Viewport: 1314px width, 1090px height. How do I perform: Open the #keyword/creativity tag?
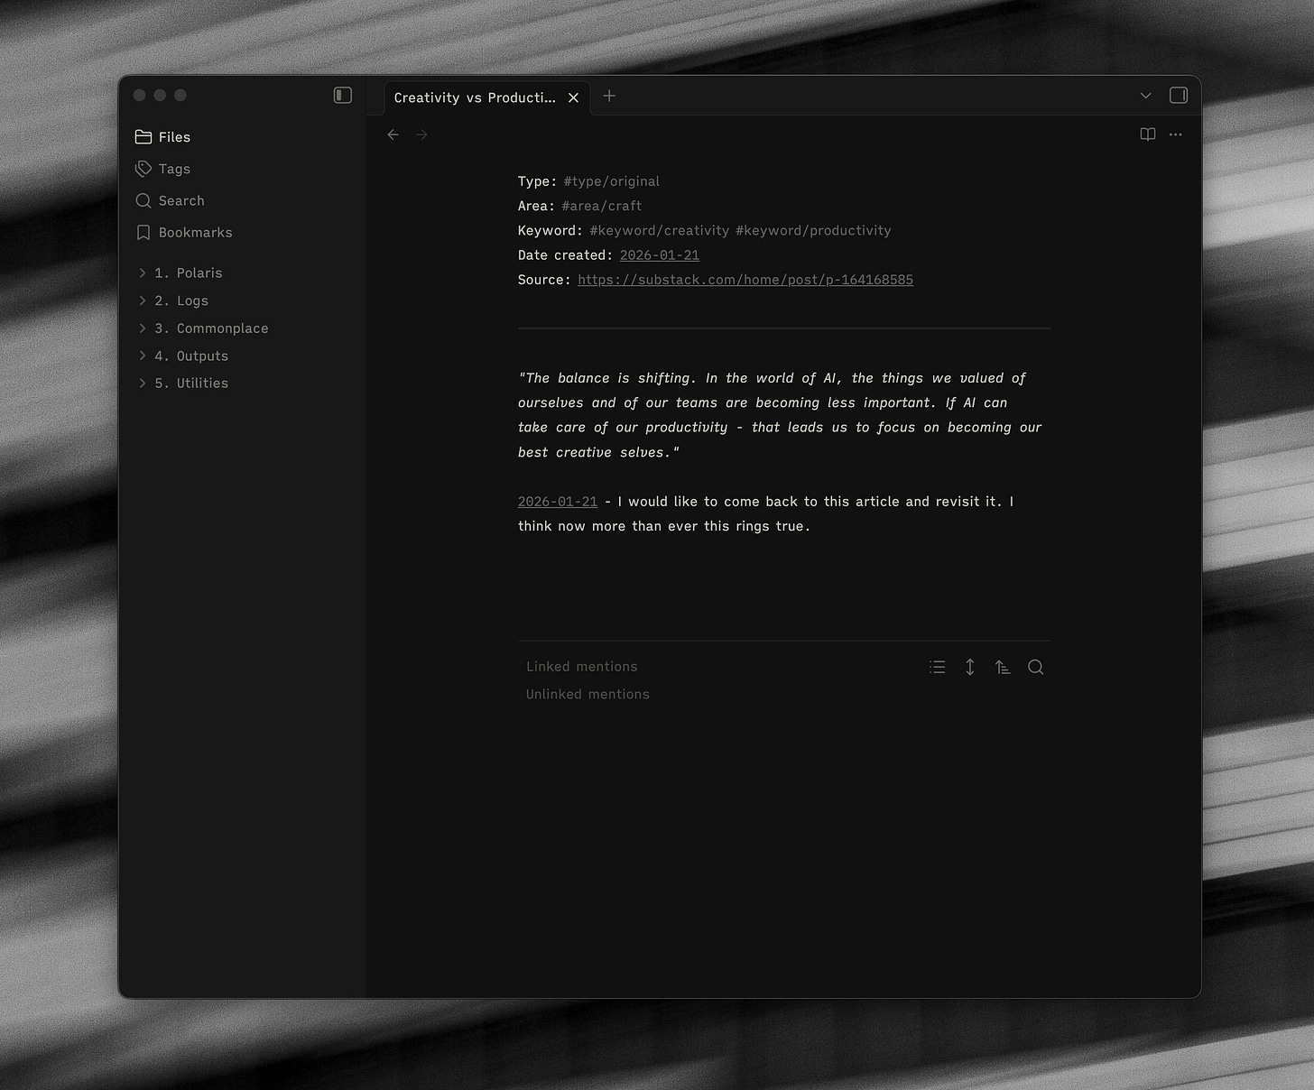(x=660, y=230)
